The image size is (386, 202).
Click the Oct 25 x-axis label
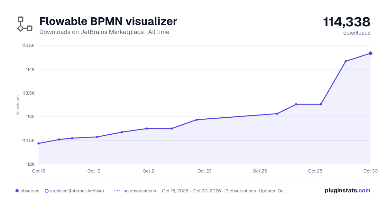[260, 171]
